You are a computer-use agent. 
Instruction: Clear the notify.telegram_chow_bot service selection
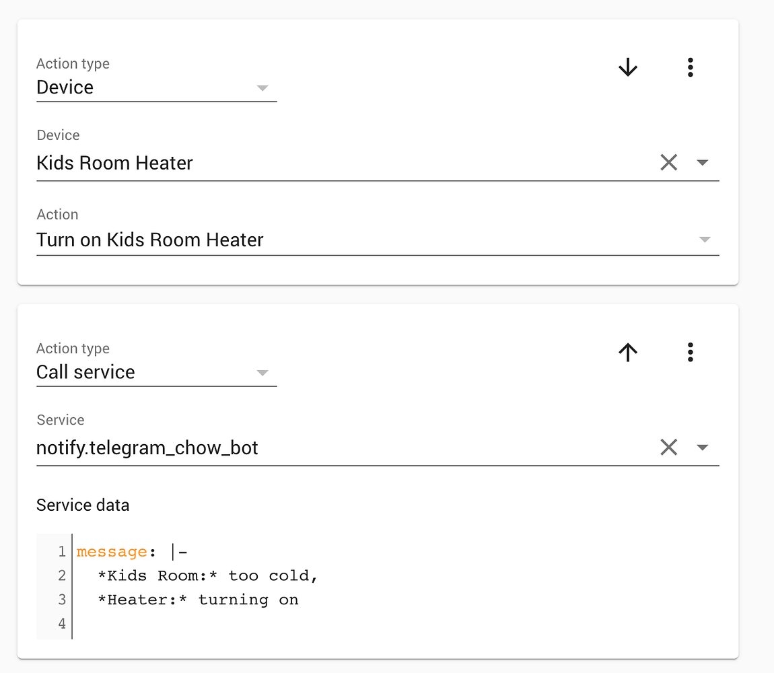[x=668, y=447]
